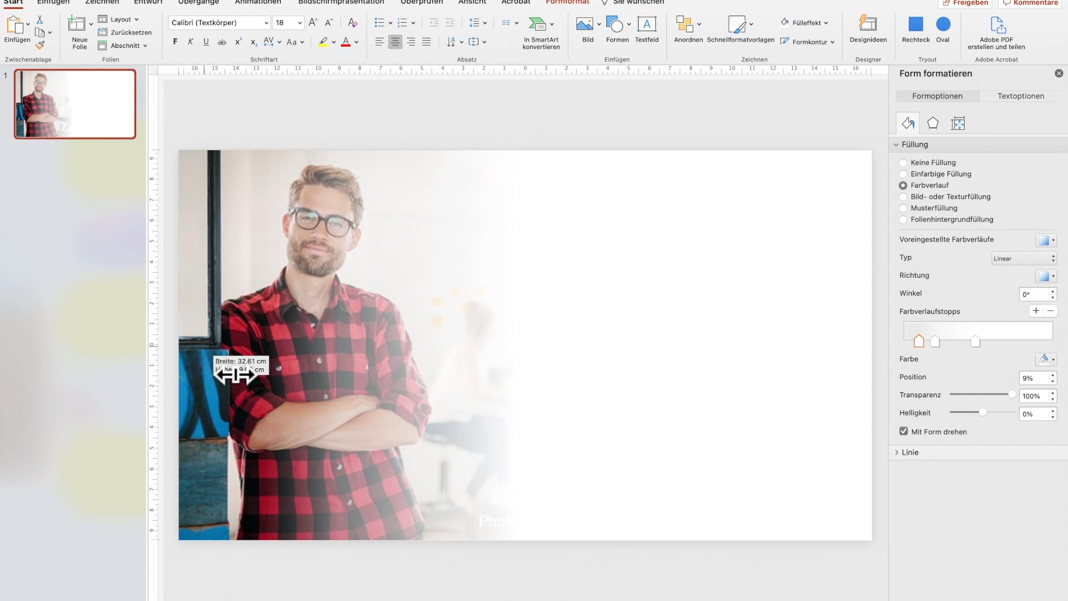Click center text alignment icon
This screenshot has width=1068, height=601.
[x=395, y=42]
